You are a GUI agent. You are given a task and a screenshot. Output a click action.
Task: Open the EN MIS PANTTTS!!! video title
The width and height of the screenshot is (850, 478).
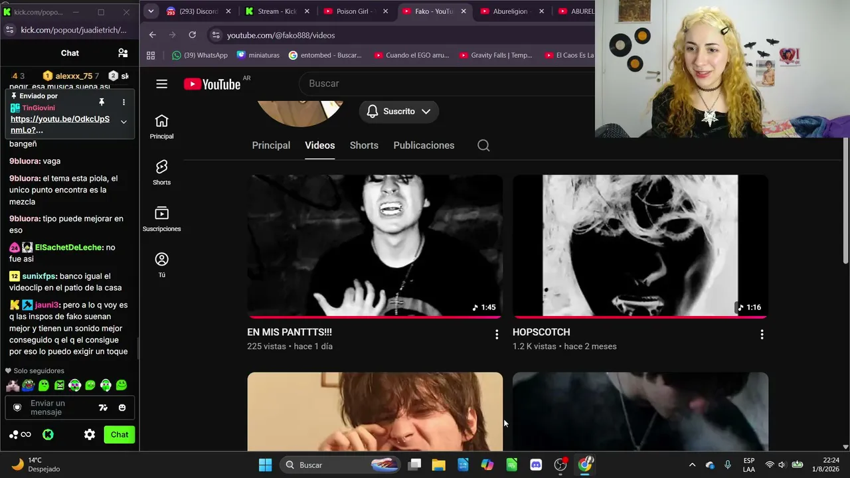(290, 332)
